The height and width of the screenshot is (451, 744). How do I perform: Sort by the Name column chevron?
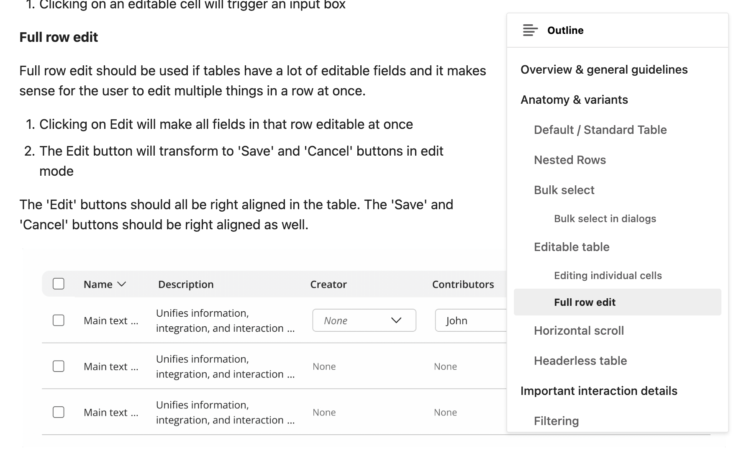coord(122,284)
